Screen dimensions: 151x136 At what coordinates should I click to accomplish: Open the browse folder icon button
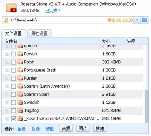[145, 20]
